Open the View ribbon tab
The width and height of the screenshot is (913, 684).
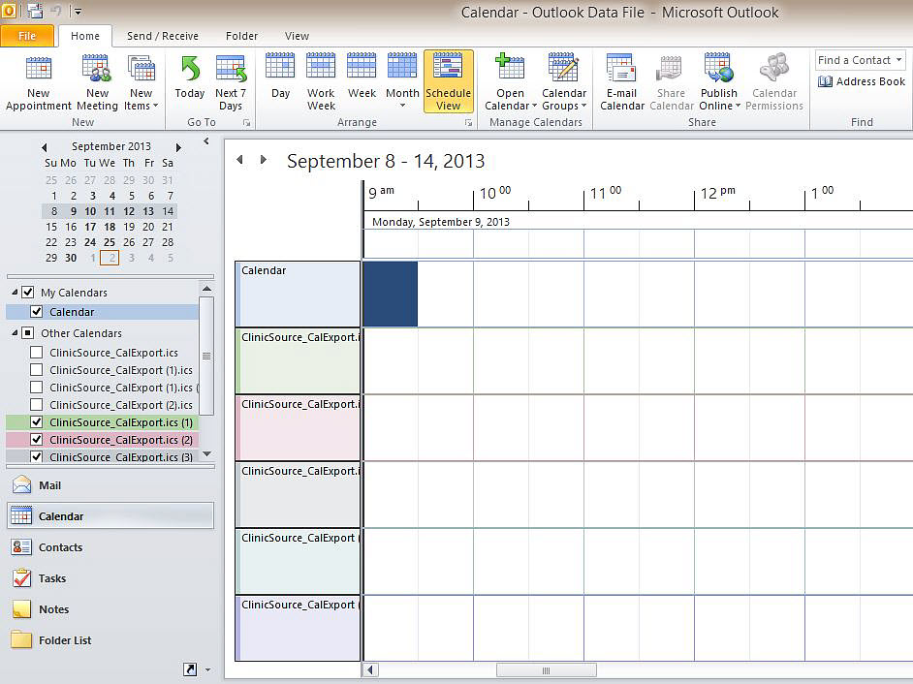[x=297, y=36]
